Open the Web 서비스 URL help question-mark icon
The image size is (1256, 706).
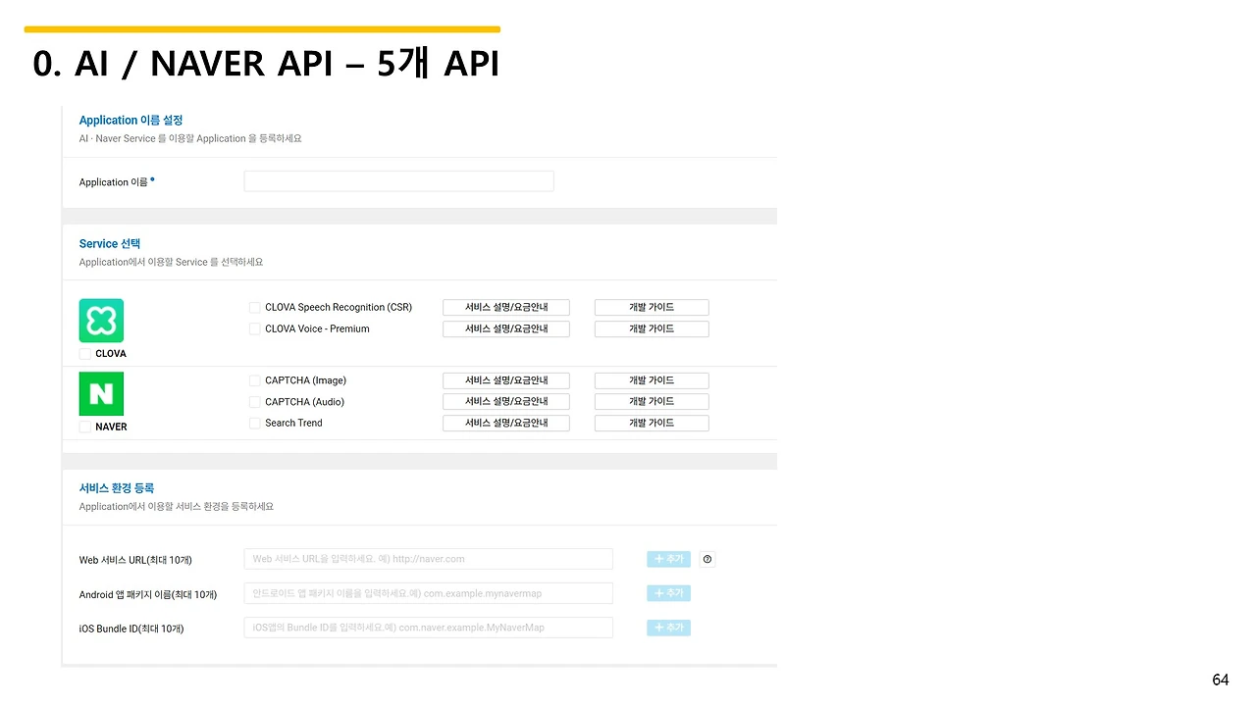pyautogui.click(x=708, y=559)
